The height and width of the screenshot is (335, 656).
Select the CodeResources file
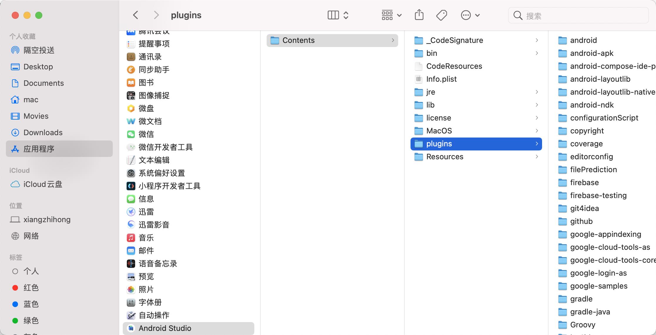point(476,66)
